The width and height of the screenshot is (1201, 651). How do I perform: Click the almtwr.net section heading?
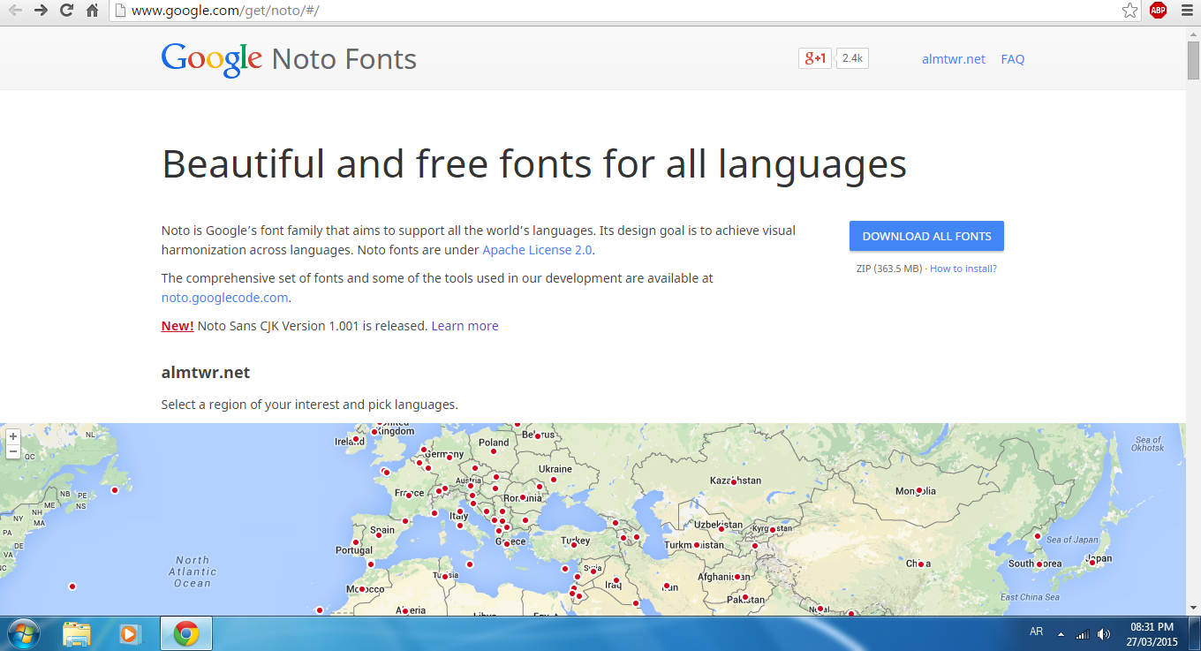pos(206,373)
